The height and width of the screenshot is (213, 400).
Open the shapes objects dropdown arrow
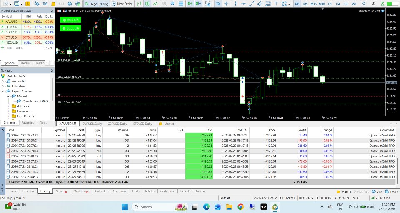click(x=289, y=4)
